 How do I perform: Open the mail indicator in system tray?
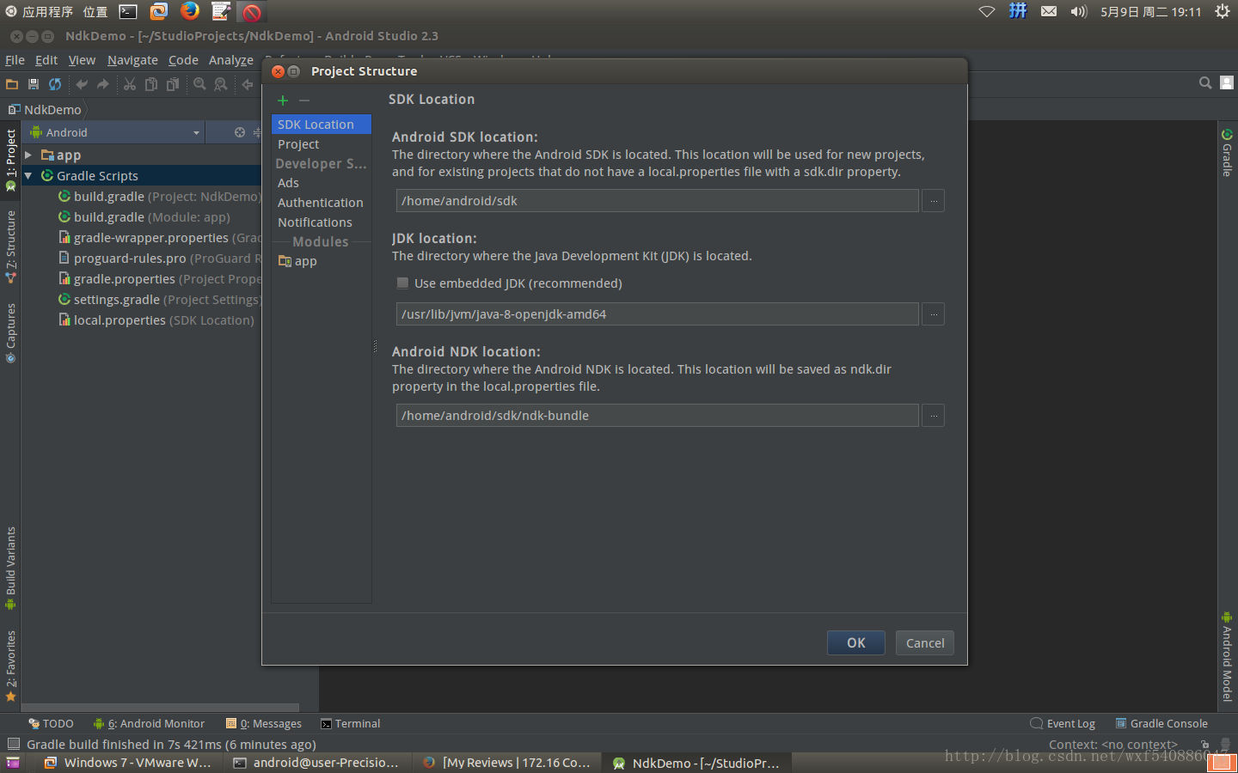tap(1049, 11)
